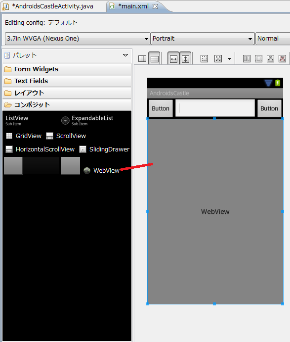The width and height of the screenshot is (290, 342).
Task: Click distribute weights evenly icon
Action: pos(247,59)
